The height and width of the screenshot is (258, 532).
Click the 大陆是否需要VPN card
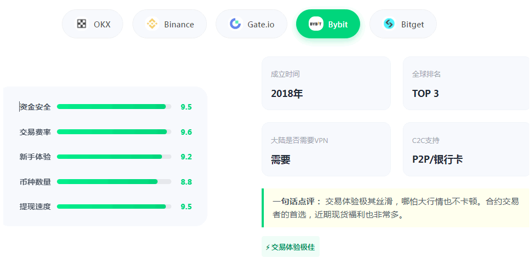[x=326, y=149]
